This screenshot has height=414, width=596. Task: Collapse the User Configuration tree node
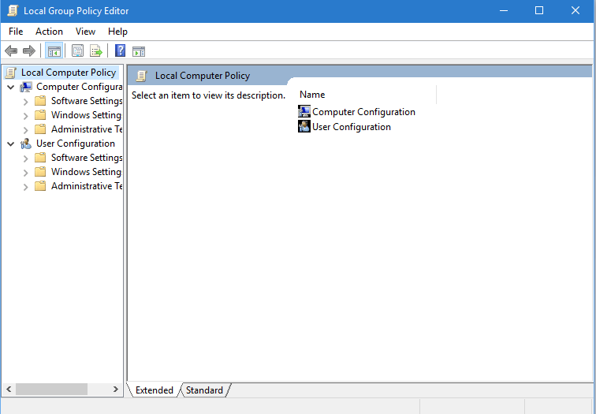(11, 144)
